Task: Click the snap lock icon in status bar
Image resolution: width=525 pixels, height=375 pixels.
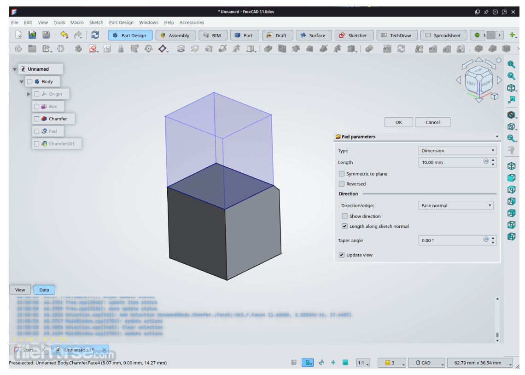Action: tap(307, 363)
